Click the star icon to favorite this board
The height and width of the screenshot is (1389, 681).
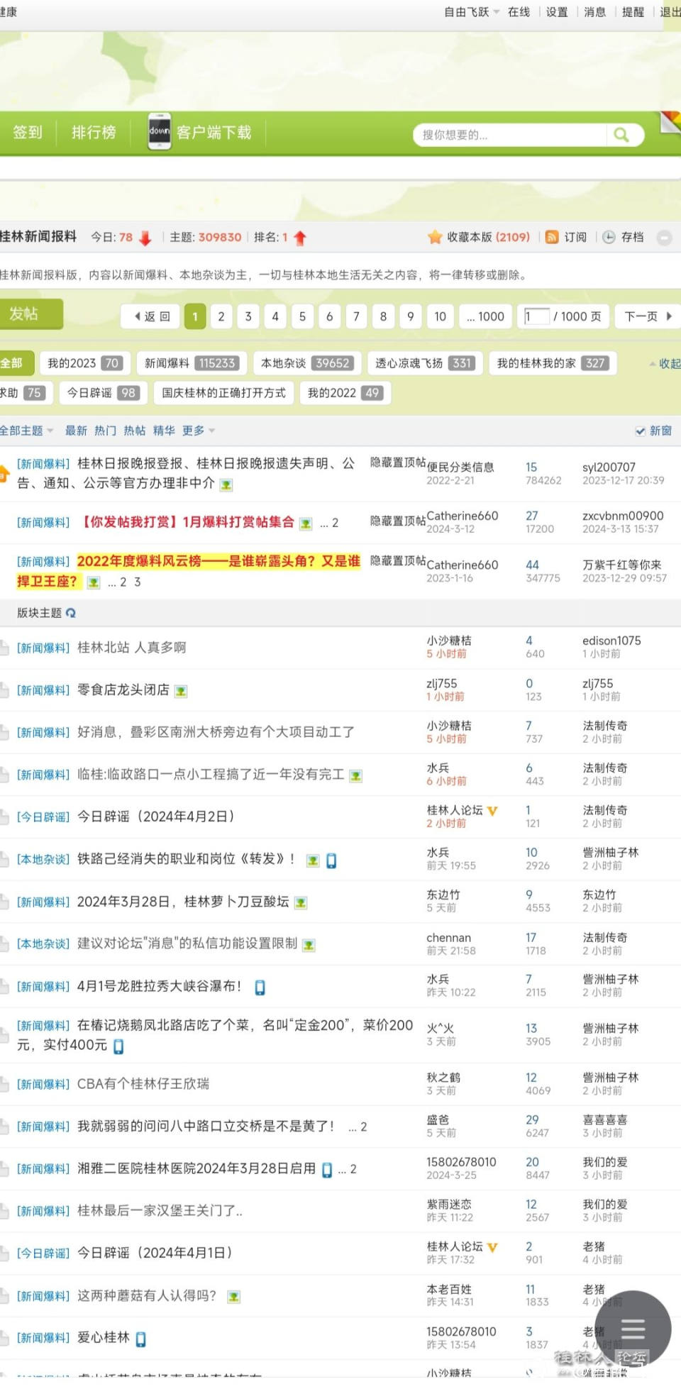coord(435,237)
